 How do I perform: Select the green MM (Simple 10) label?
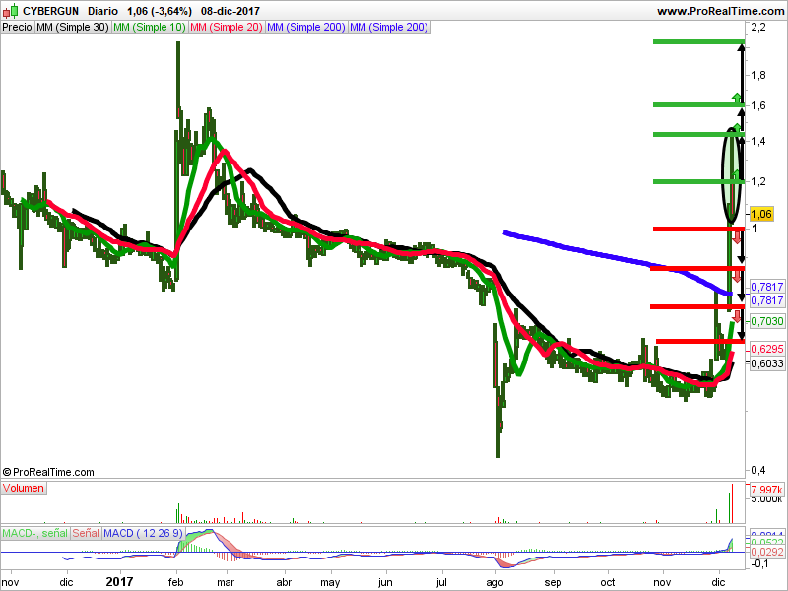[150, 28]
